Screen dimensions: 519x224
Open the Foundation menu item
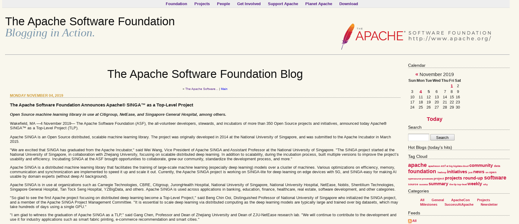(176, 4)
